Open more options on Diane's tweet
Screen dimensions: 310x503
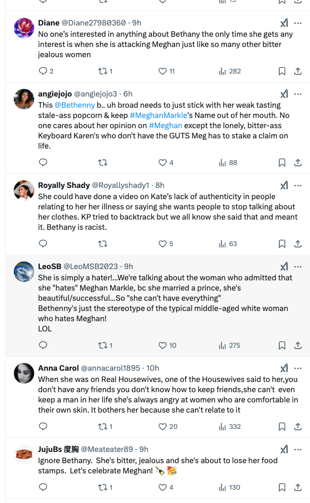click(x=298, y=23)
